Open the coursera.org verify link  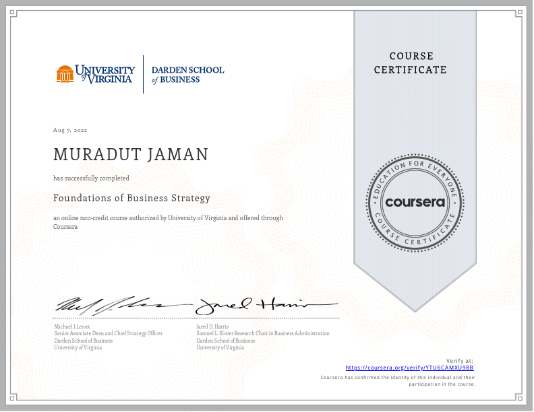[x=409, y=368]
